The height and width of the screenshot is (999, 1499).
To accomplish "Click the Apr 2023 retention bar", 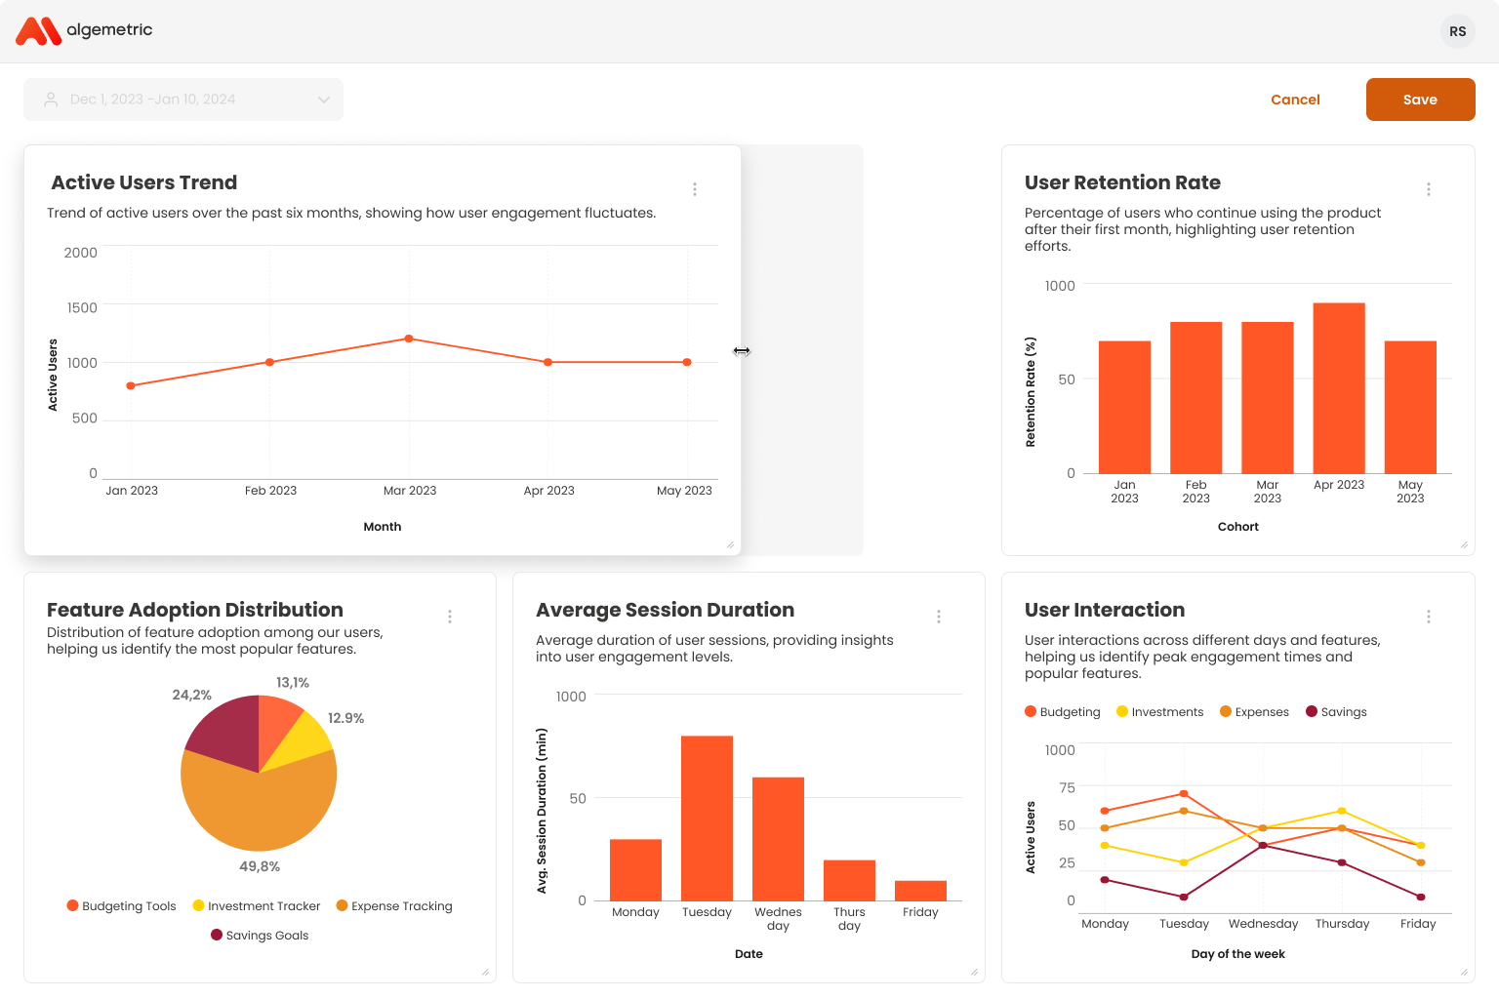I will tap(1339, 388).
